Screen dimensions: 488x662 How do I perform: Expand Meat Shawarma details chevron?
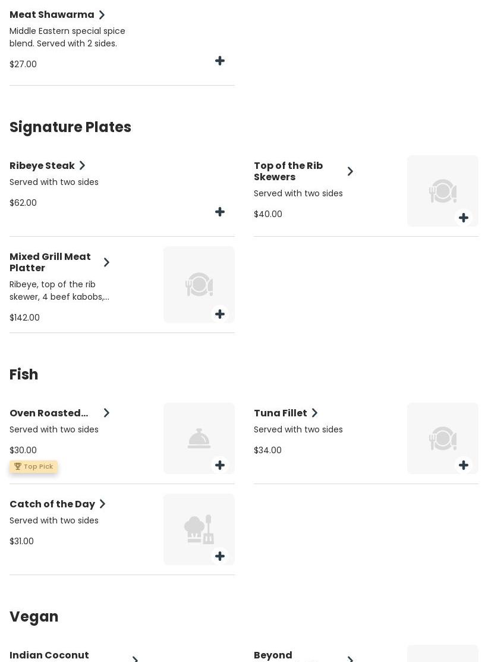(102, 15)
